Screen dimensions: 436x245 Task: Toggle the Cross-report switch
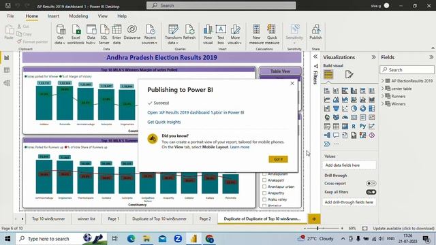[371, 183]
